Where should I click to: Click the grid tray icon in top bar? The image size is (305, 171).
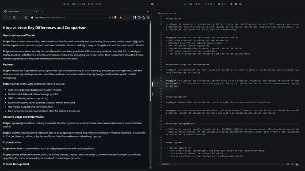point(236,4)
